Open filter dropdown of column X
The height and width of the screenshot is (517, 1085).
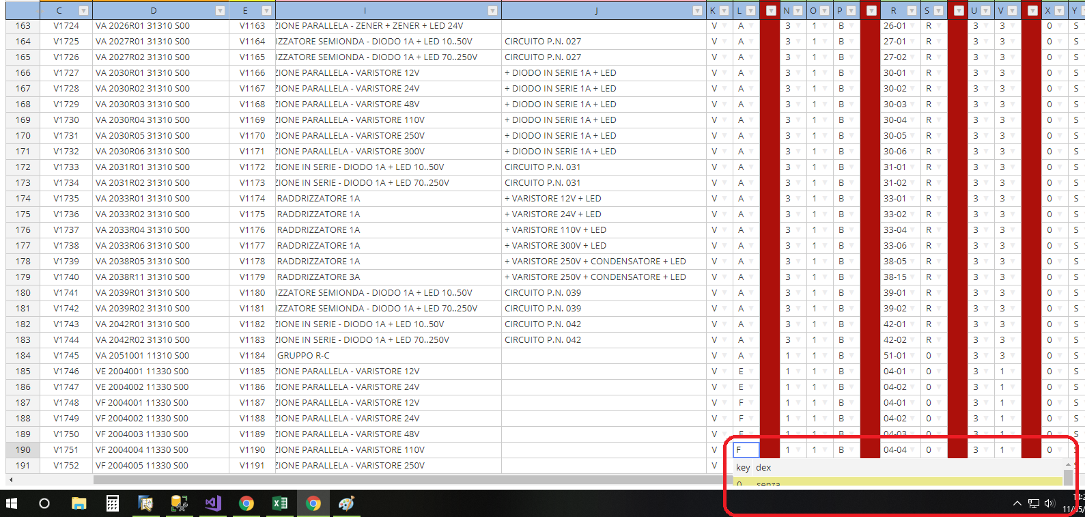[x=1059, y=10]
